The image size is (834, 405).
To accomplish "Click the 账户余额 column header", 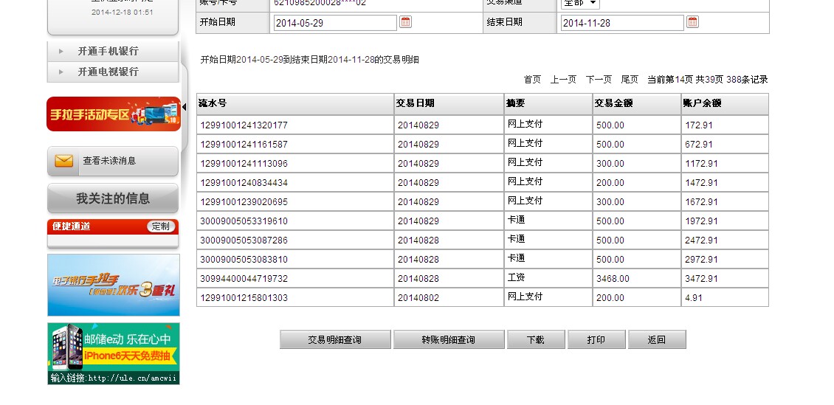I will [725, 103].
